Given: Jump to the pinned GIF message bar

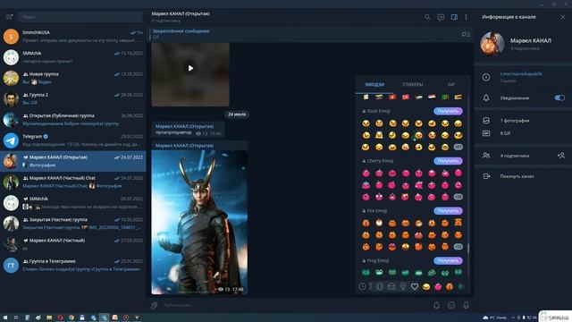Looking at the screenshot, I should [x=303, y=34].
